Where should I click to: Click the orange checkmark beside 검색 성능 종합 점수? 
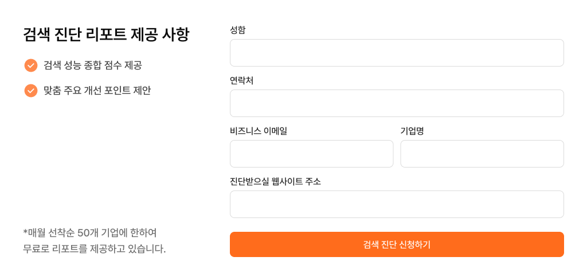tap(31, 65)
